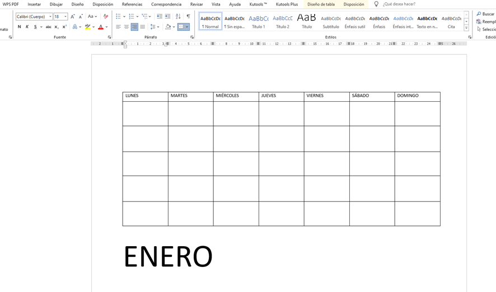Open shading color dropdown arrow
The image size is (496, 292).
point(174,27)
